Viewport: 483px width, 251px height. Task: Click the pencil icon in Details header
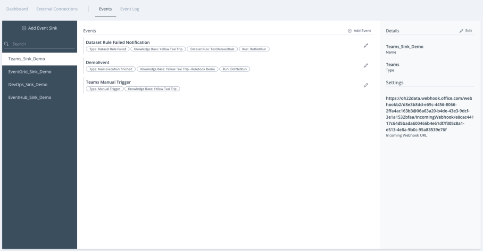(x=461, y=31)
